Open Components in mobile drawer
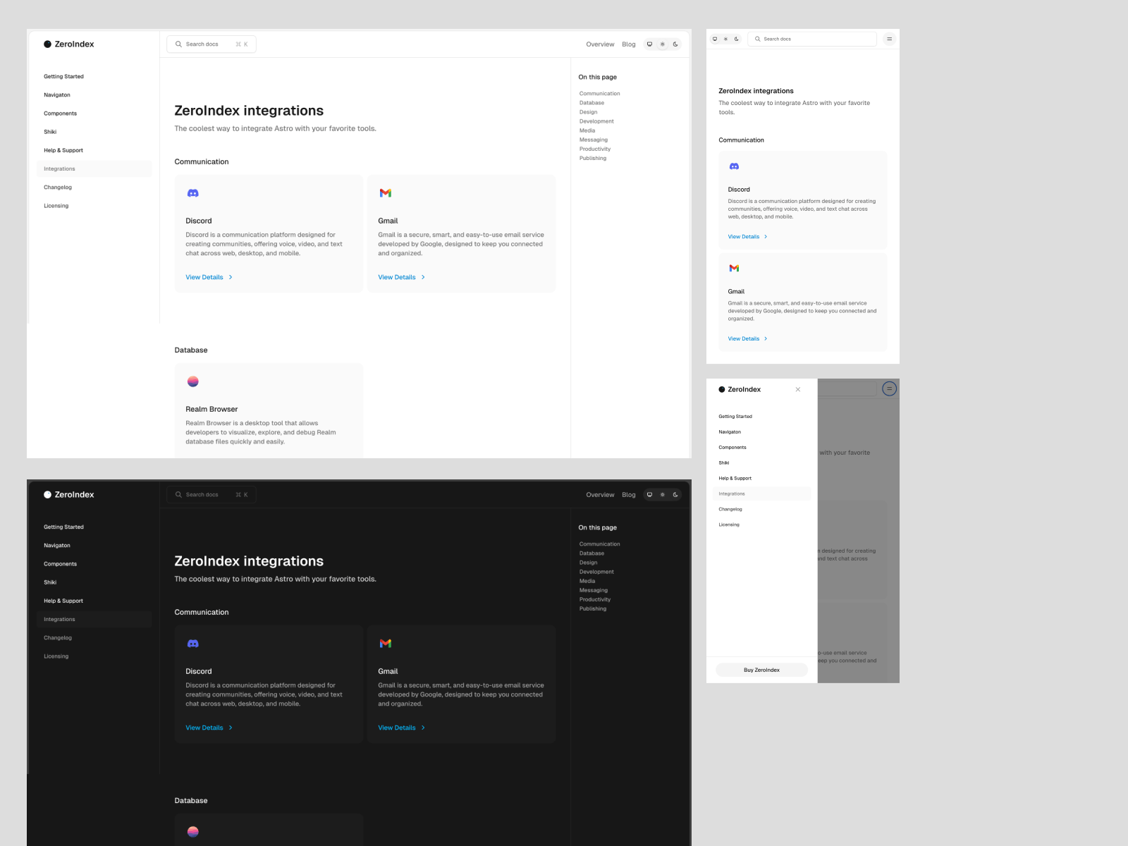The image size is (1128, 846). [732, 447]
